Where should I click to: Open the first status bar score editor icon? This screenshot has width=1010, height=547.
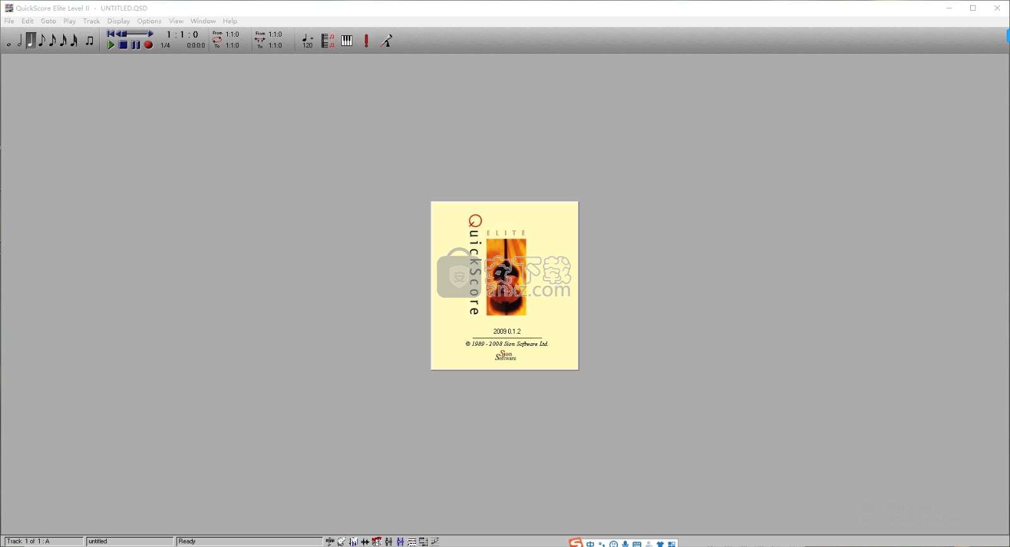click(330, 541)
